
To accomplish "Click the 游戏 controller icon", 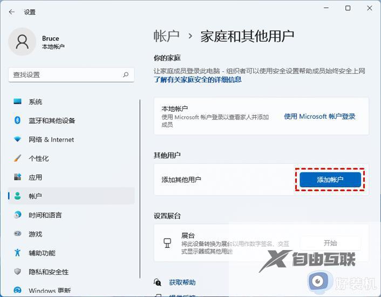I will (x=17, y=234).
